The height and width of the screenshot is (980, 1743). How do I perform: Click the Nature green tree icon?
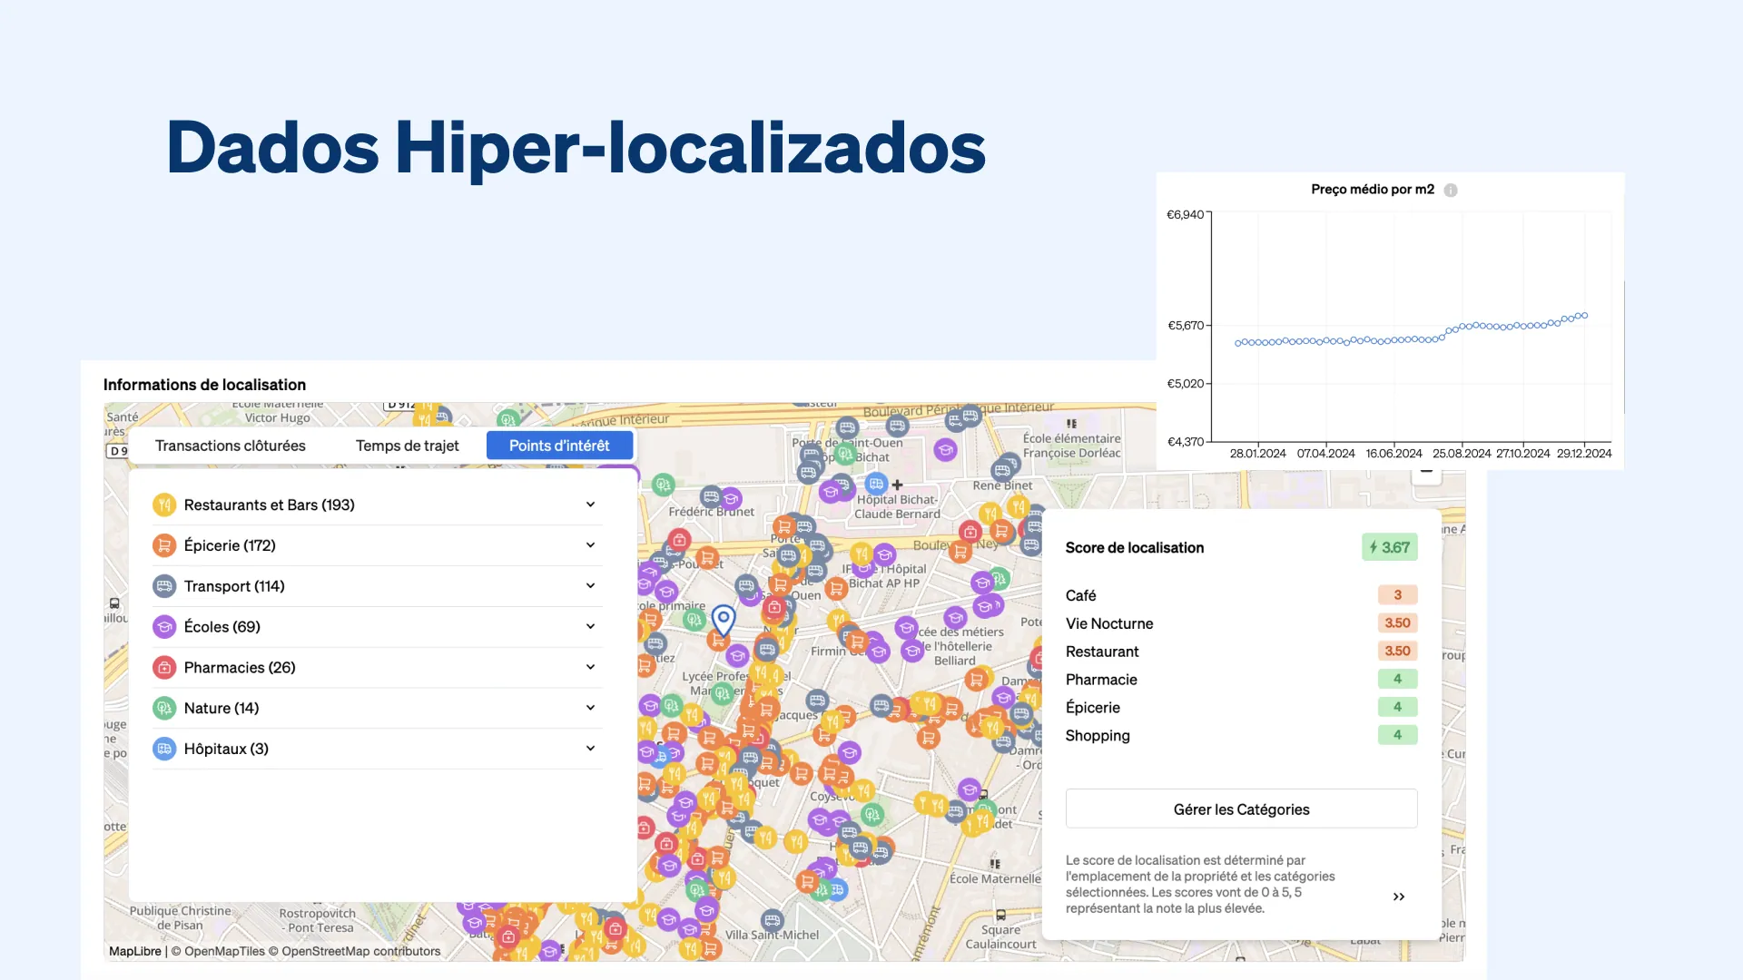[164, 708]
